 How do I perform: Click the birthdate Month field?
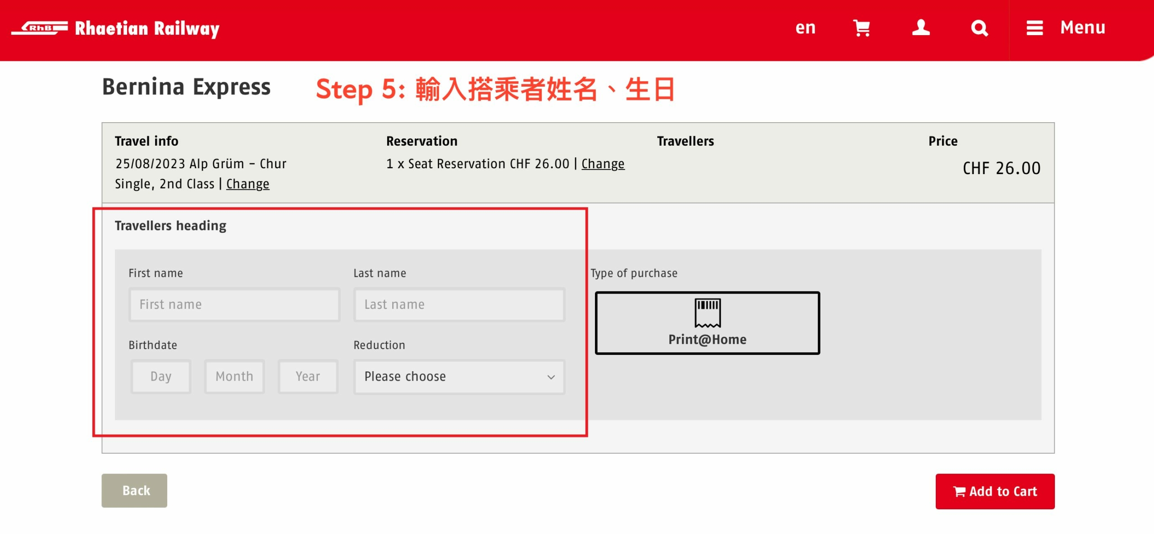click(234, 376)
